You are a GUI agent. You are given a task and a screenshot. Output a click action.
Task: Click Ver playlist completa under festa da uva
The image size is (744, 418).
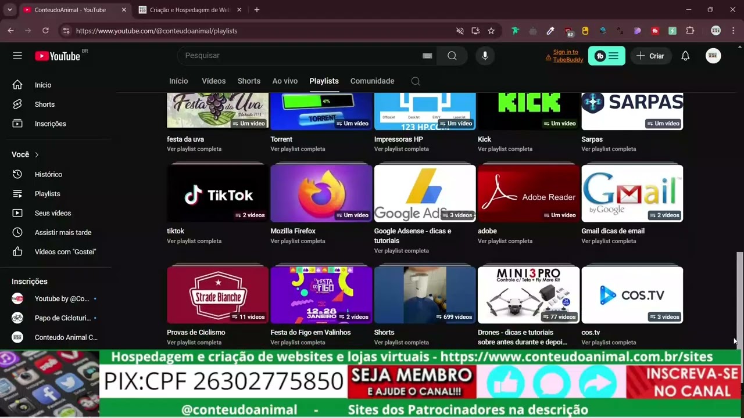click(x=194, y=149)
